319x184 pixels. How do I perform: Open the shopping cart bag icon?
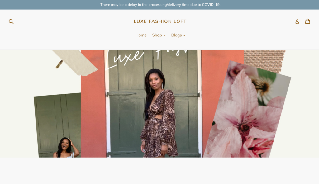[307, 21]
